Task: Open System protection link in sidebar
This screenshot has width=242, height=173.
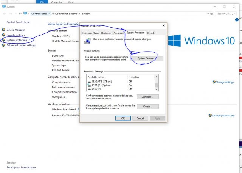Action: 16,40
